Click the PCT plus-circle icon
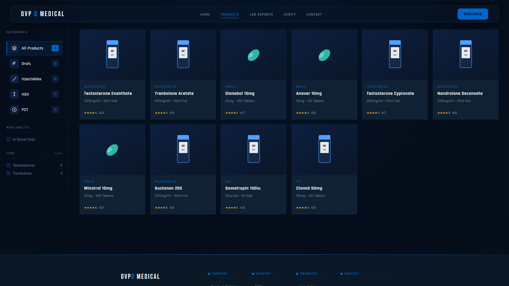The width and height of the screenshot is (509, 286). [x=14, y=110]
